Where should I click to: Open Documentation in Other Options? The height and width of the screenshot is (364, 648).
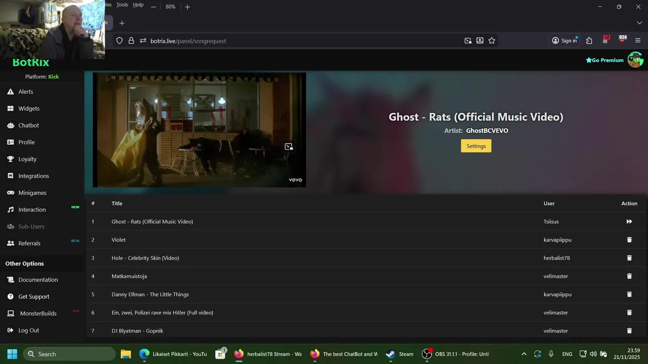(38, 280)
